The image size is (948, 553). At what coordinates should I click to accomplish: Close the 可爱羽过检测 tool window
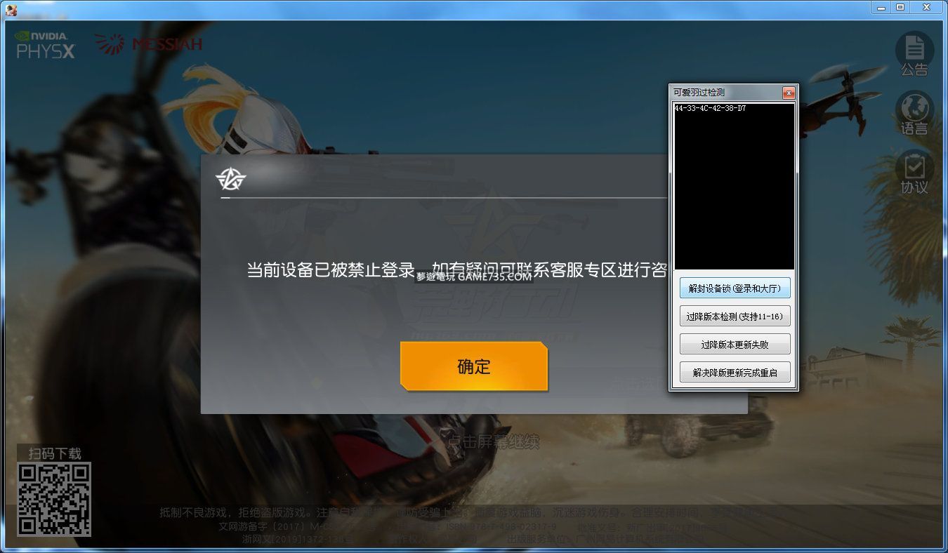click(x=789, y=93)
